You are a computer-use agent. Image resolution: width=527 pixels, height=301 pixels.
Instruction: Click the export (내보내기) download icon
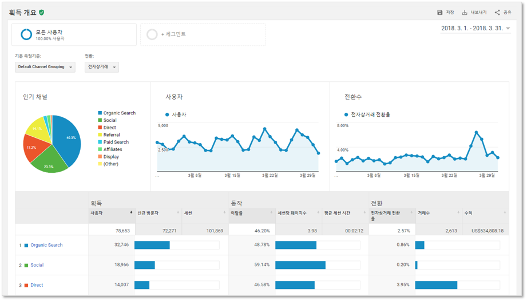pos(465,13)
